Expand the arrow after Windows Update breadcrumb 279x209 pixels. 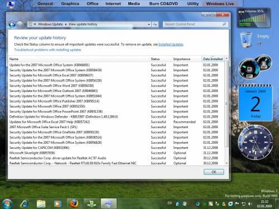point(66,25)
